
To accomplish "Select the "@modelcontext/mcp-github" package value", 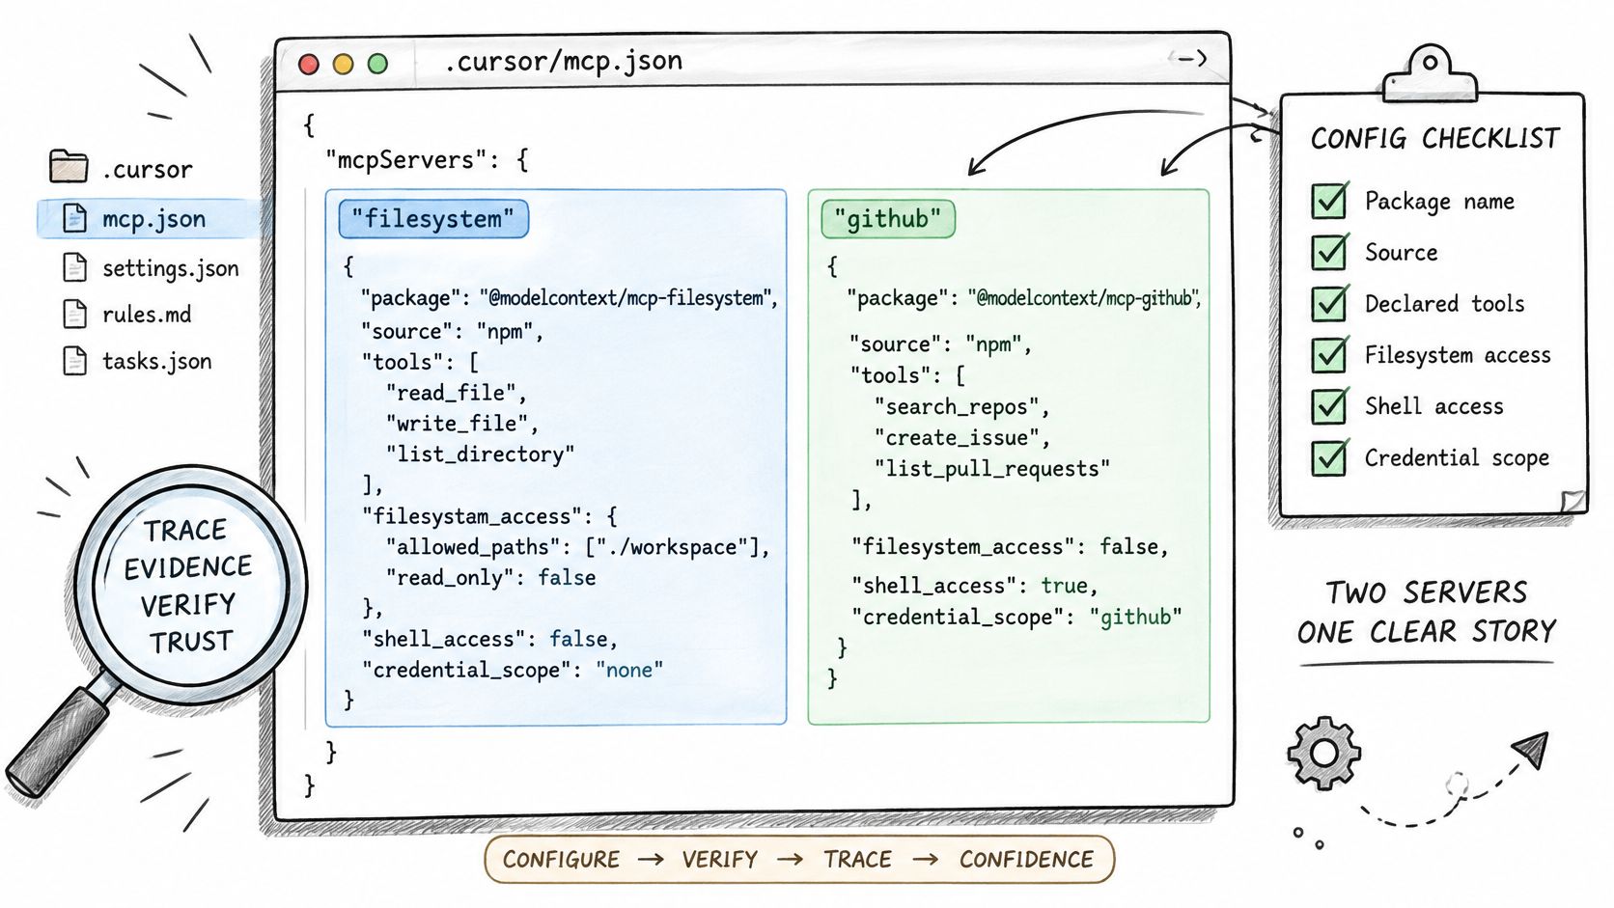I will (1084, 298).
